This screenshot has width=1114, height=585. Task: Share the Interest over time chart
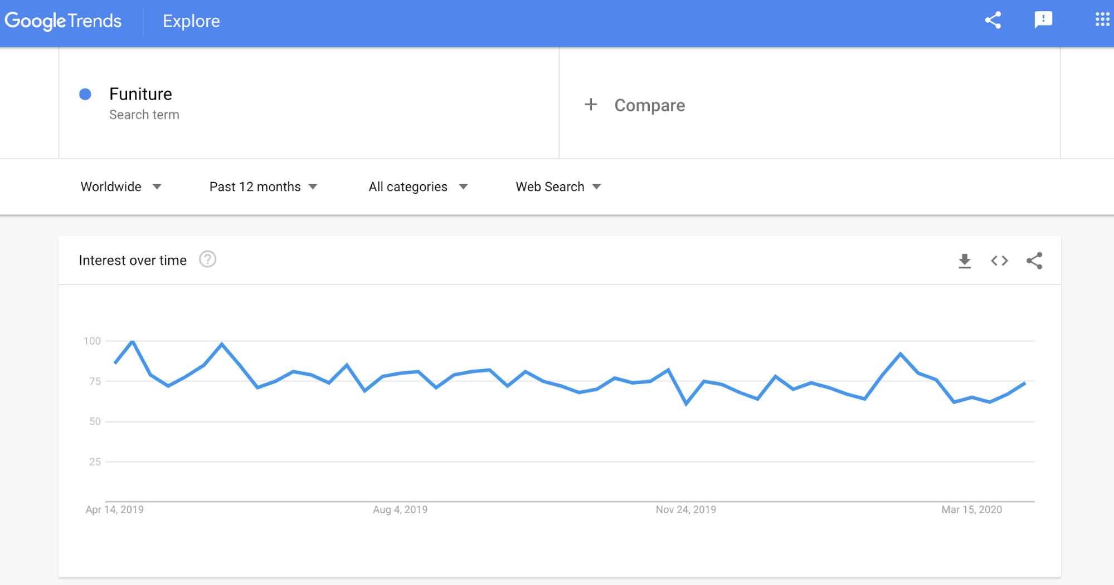pos(1034,260)
